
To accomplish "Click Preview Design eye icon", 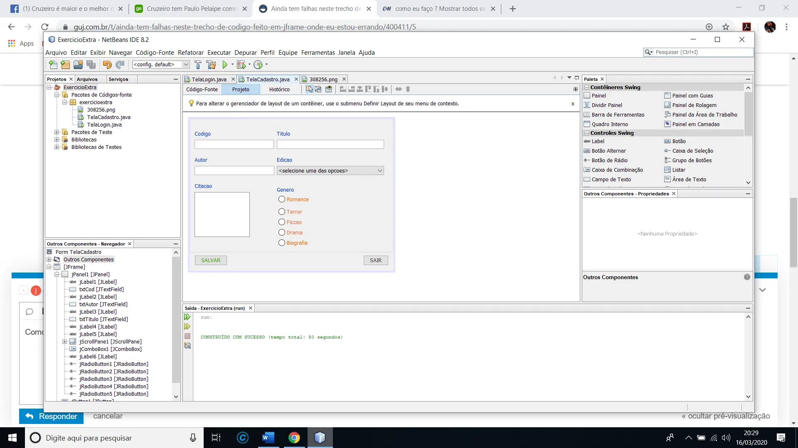I will [x=328, y=89].
